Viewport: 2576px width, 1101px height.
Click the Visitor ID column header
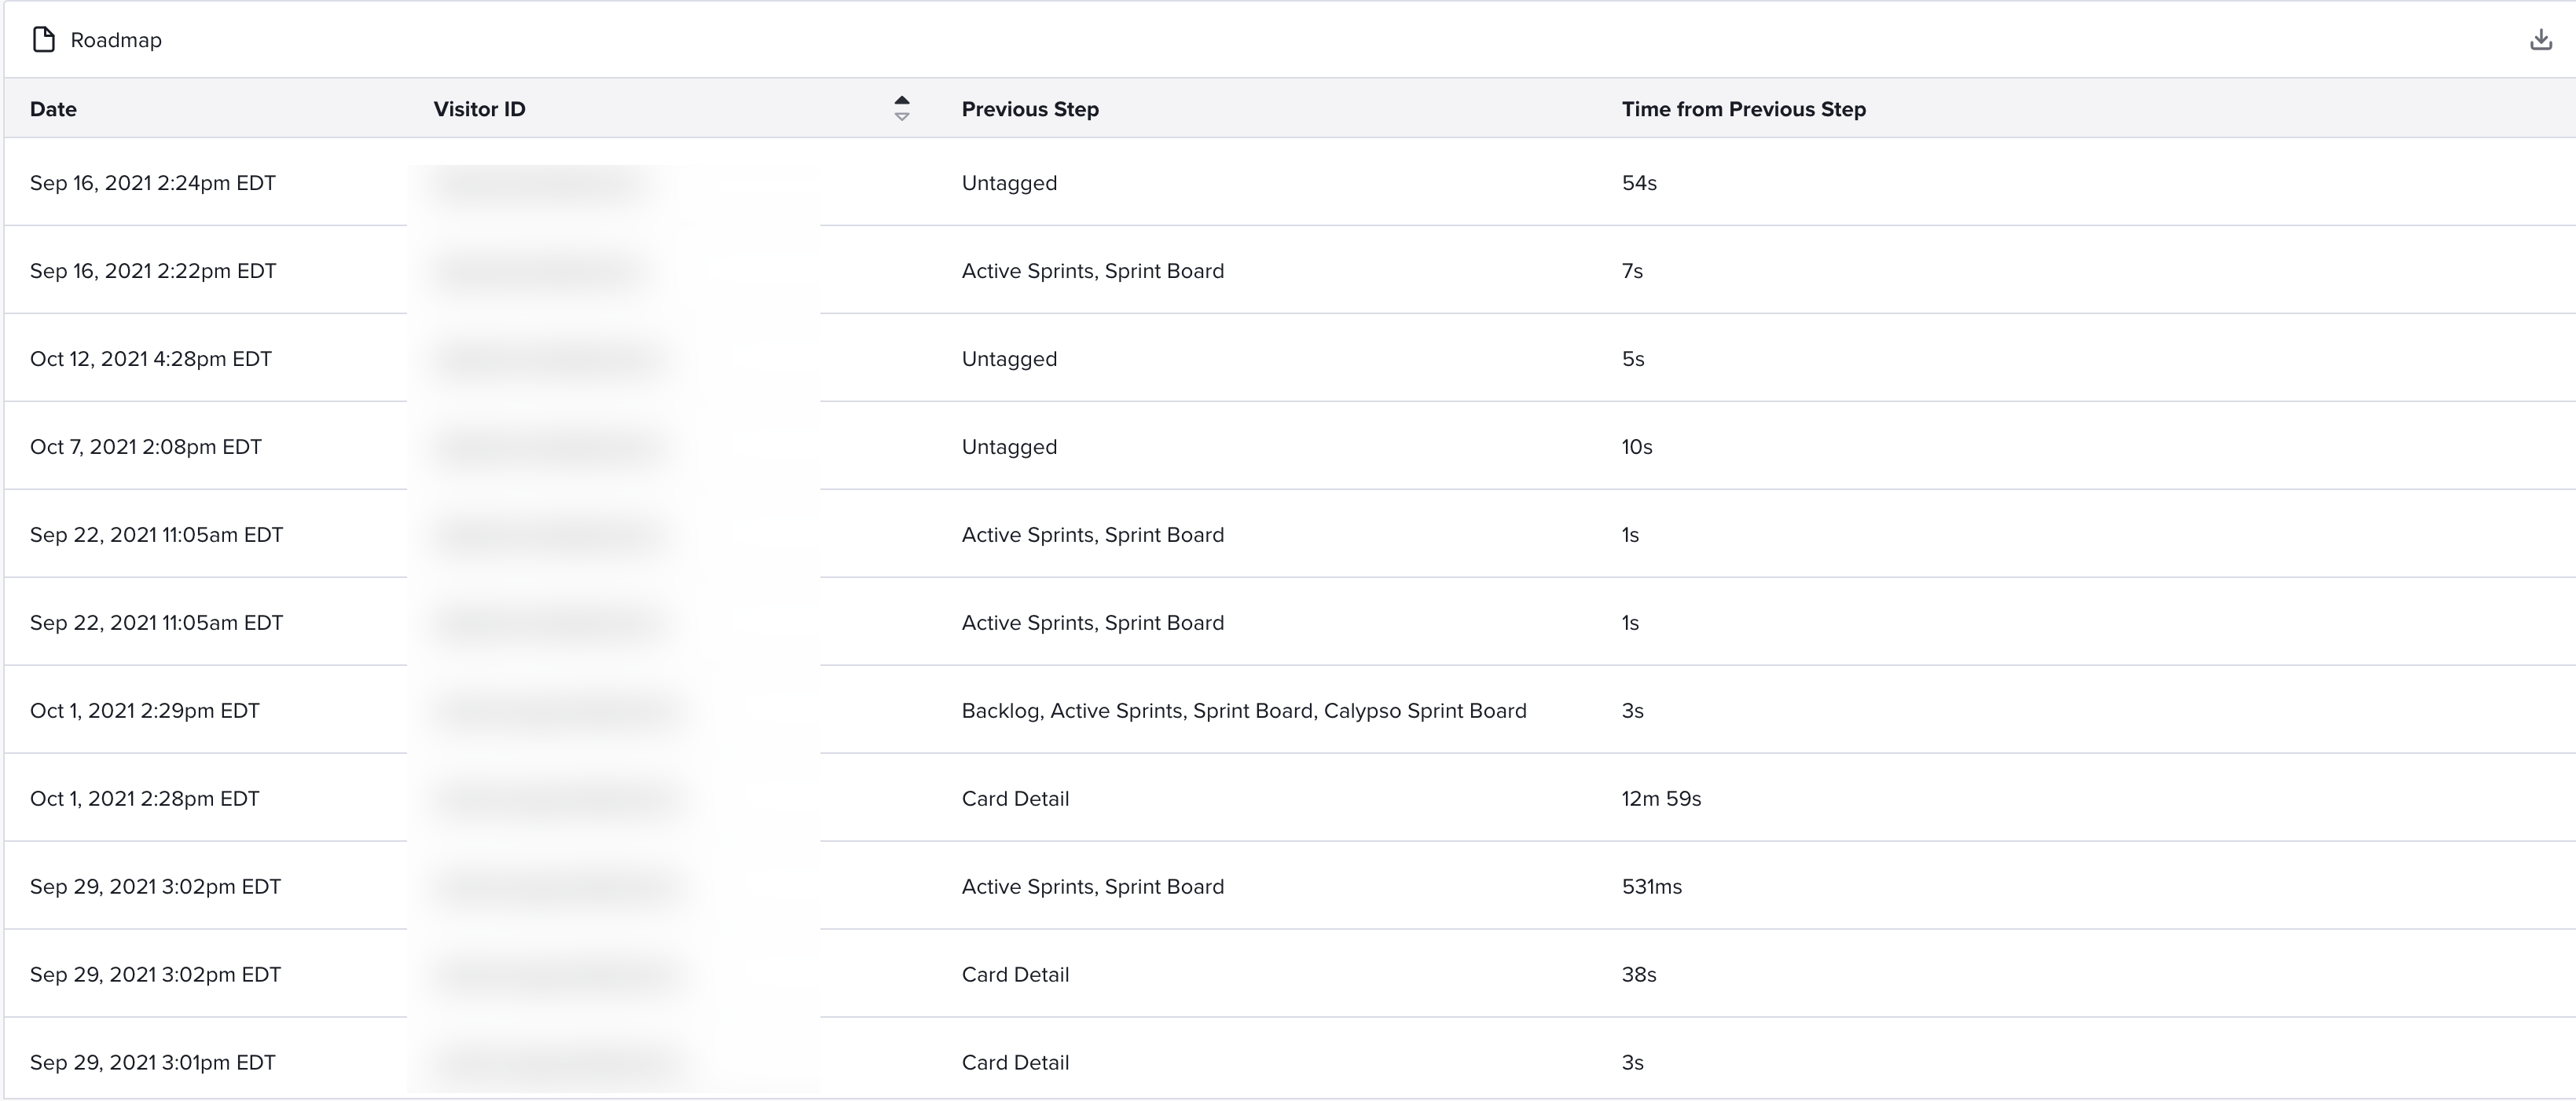click(479, 109)
